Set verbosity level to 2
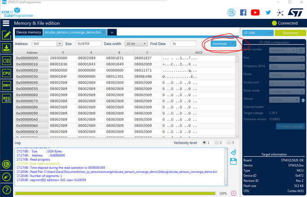Screen dimensions: 307x197 (x=216, y=142)
